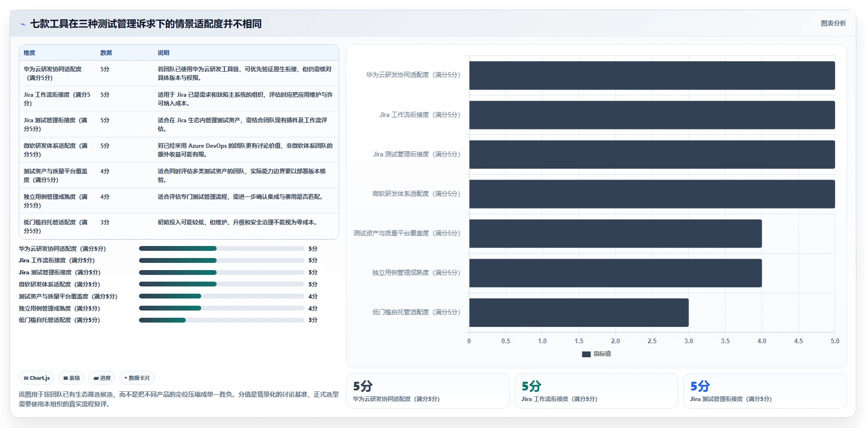Click the progress bar for Jira 测试管理衔接度
Screen dimensions: 866x428
[x=221, y=272]
